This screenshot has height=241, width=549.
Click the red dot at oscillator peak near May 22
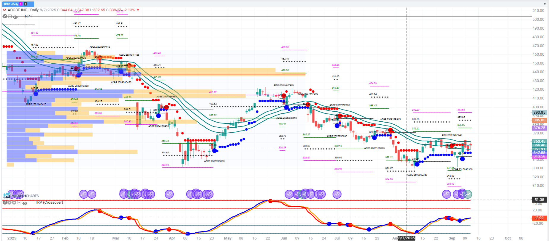point(270,201)
